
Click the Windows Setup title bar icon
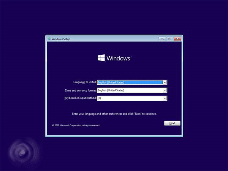tap(49, 39)
